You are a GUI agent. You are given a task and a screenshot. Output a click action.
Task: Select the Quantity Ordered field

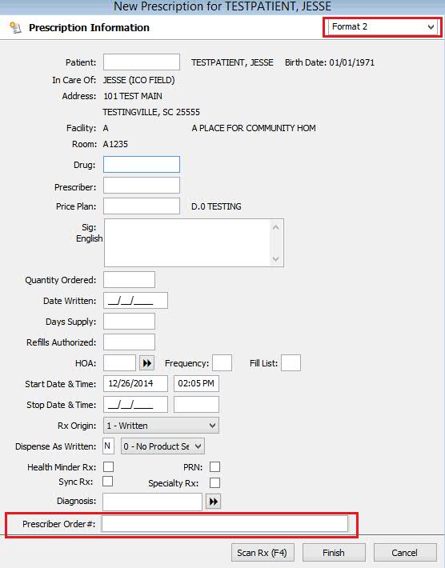click(130, 280)
